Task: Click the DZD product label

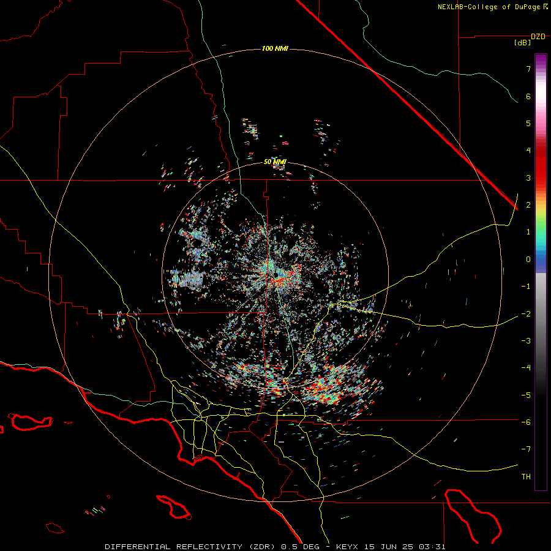Action: point(538,37)
